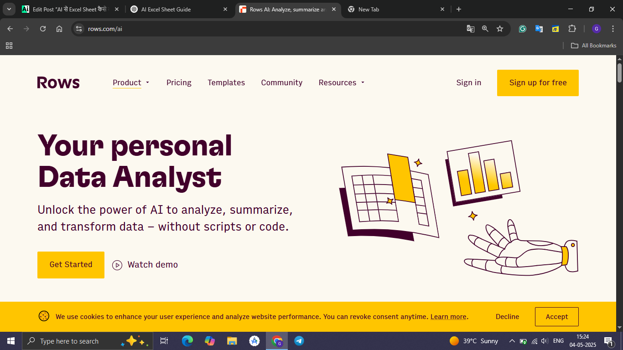The width and height of the screenshot is (623, 350).
Task: View site information icon in address bar
Action: 79,29
